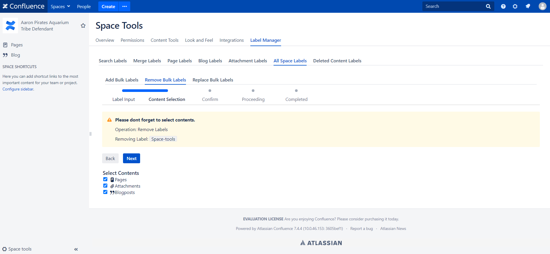Open the Search Labels subtab
The image size is (550, 254).
click(113, 61)
